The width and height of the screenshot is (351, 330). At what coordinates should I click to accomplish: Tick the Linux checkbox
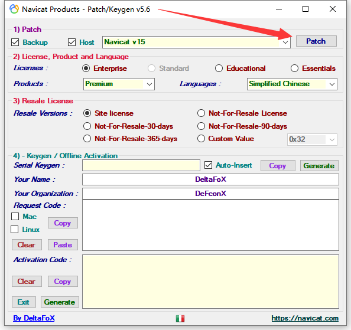coord(15,230)
